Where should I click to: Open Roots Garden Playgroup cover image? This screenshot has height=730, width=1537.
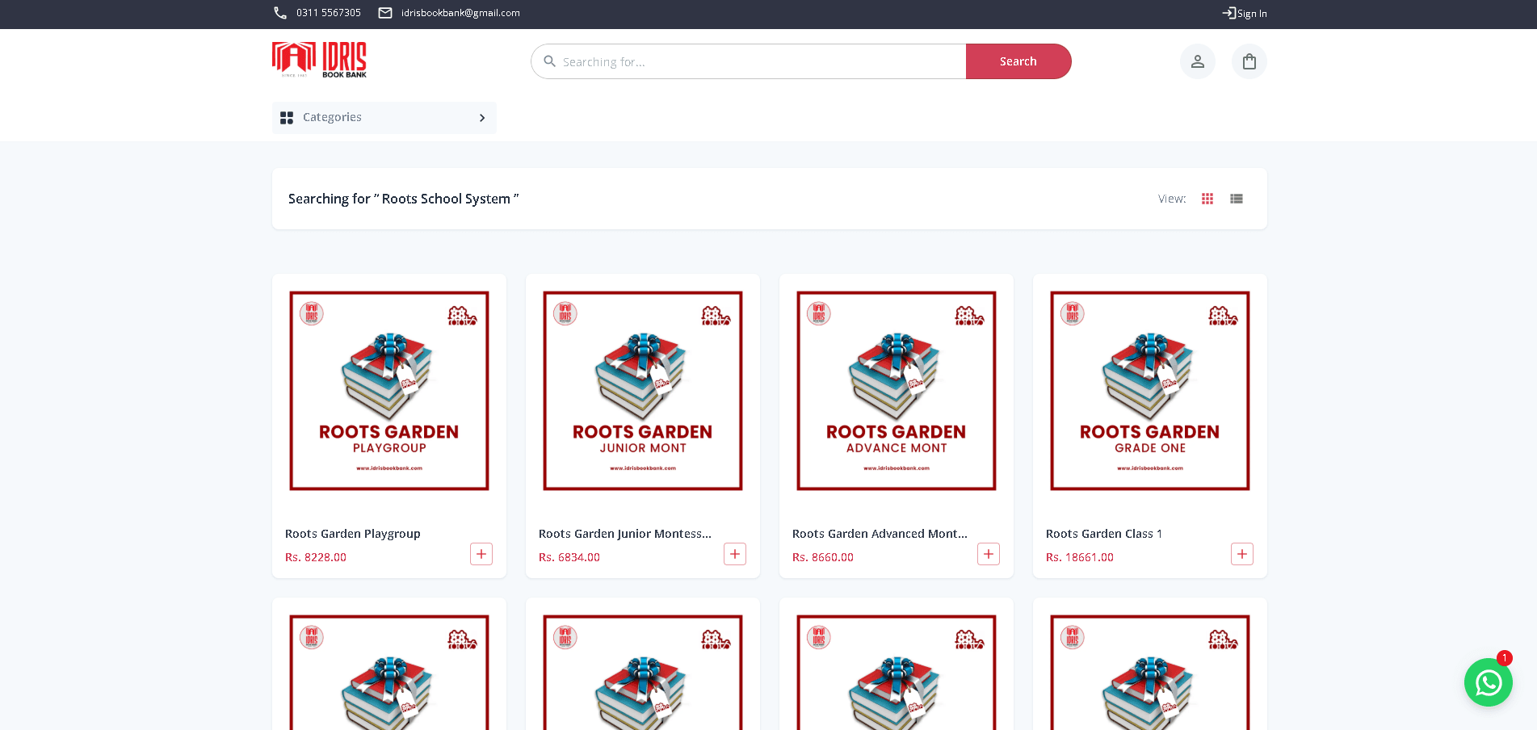coord(389,391)
